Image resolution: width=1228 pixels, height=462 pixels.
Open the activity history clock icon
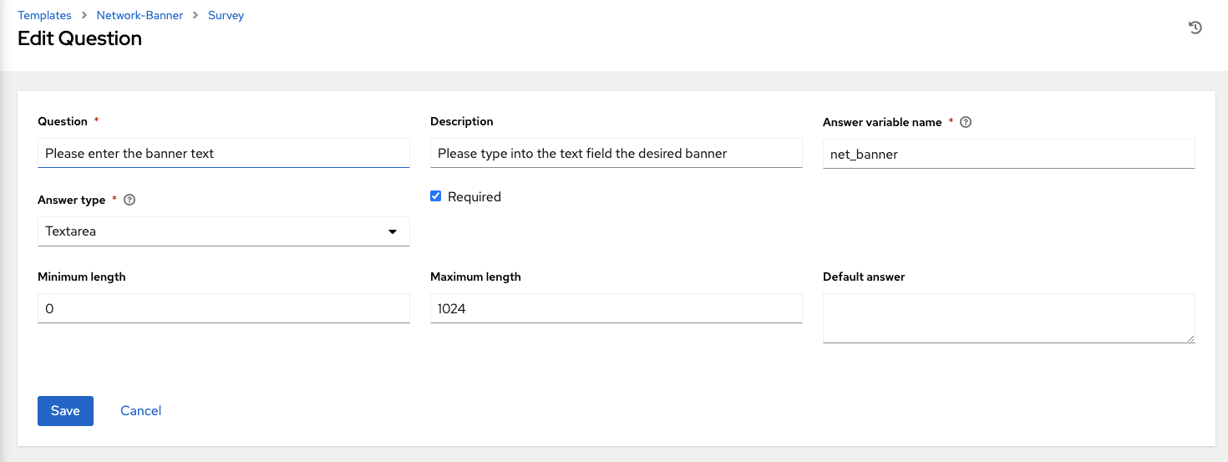(x=1195, y=28)
